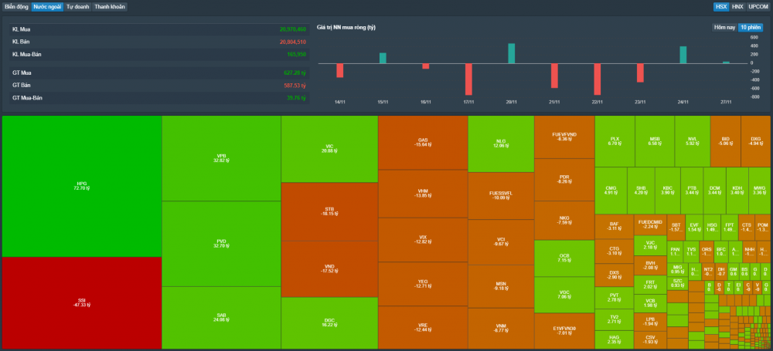Select the OCB 7.15 tỷ tile

point(564,258)
